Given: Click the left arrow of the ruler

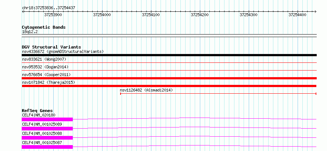Looking at the screenshot, I should pyautogui.click(x=23, y=11).
